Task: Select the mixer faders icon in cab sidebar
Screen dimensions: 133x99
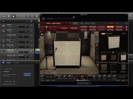Action: [97, 62]
